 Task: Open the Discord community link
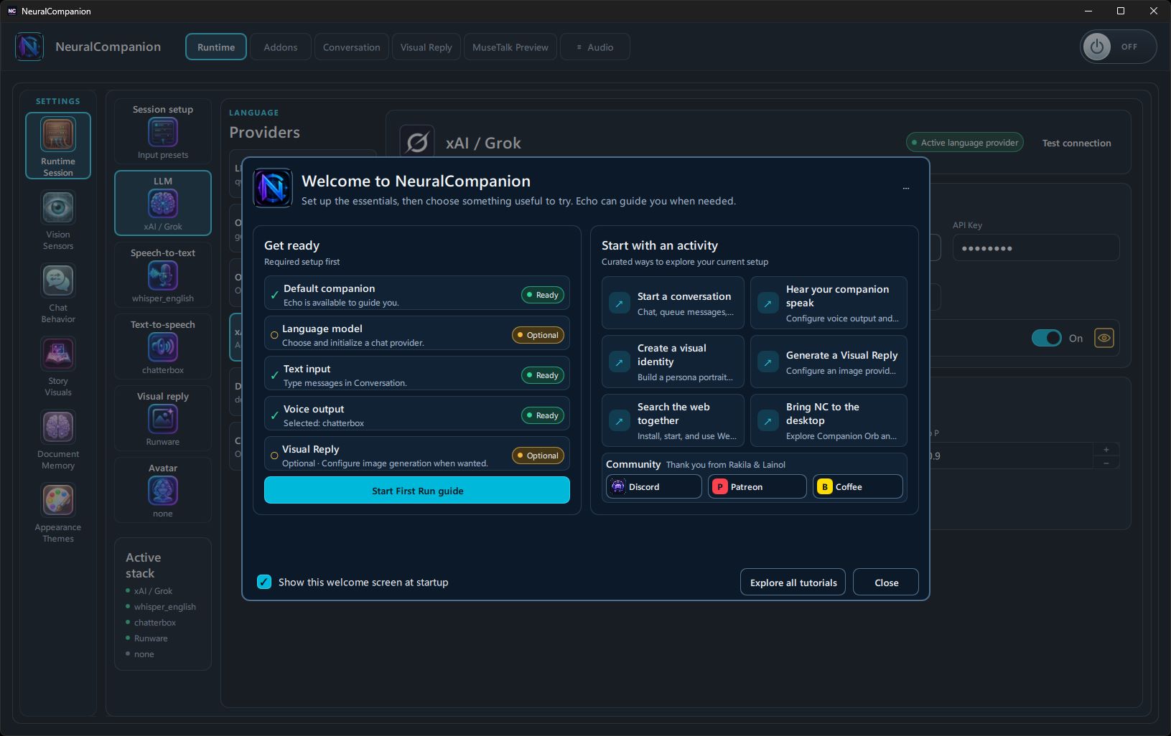coord(653,486)
